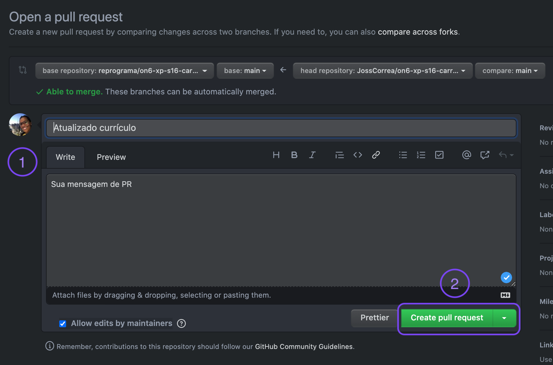Open the compare: main branch dropdown
This screenshot has width=553, height=365.
(510, 71)
